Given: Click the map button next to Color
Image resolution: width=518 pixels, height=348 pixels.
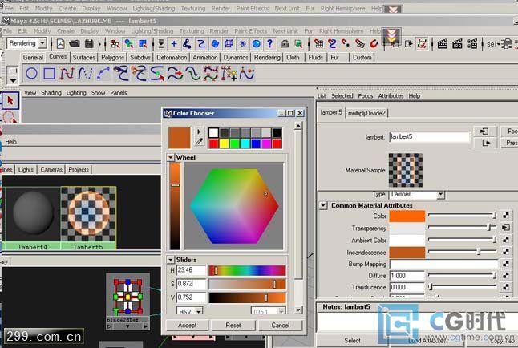Looking at the screenshot, I should (x=505, y=216).
